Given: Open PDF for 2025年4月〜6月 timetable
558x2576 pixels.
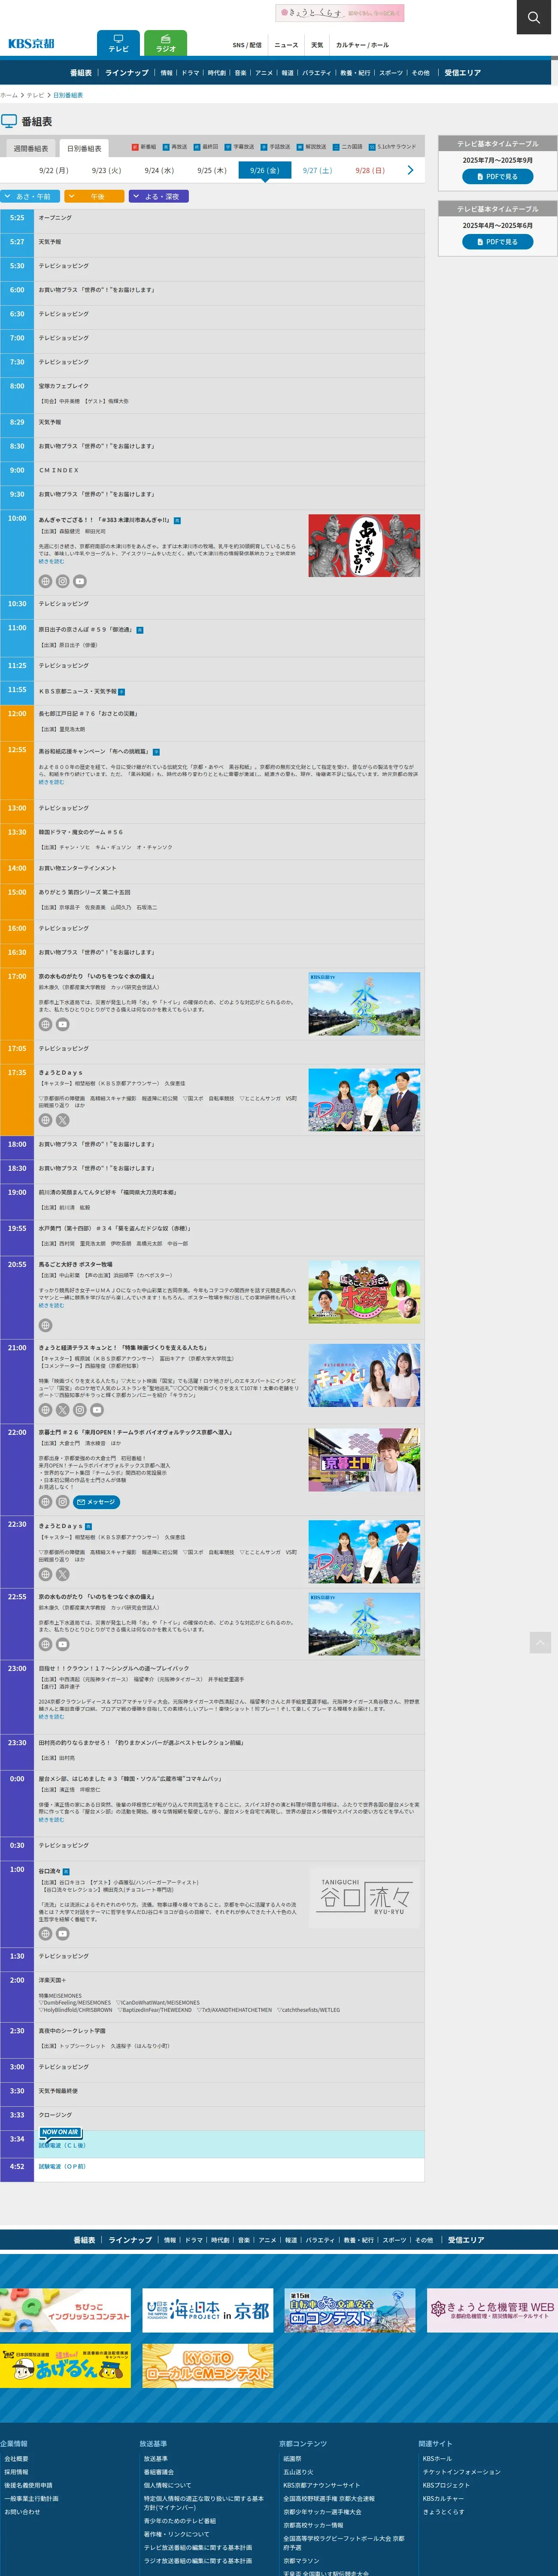Looking at the screenshot, I should pyautogui.click(x=497, y=242).
